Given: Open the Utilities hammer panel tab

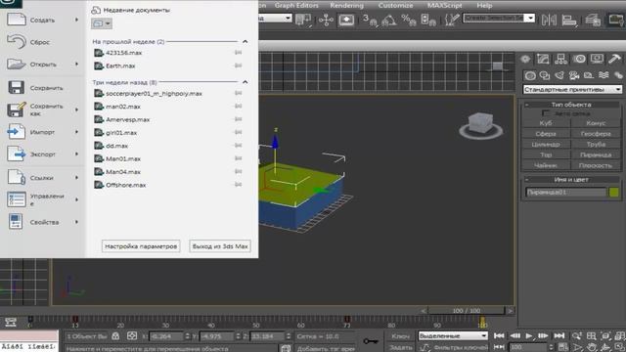Looking at the screenshot, I should [614, 59].
